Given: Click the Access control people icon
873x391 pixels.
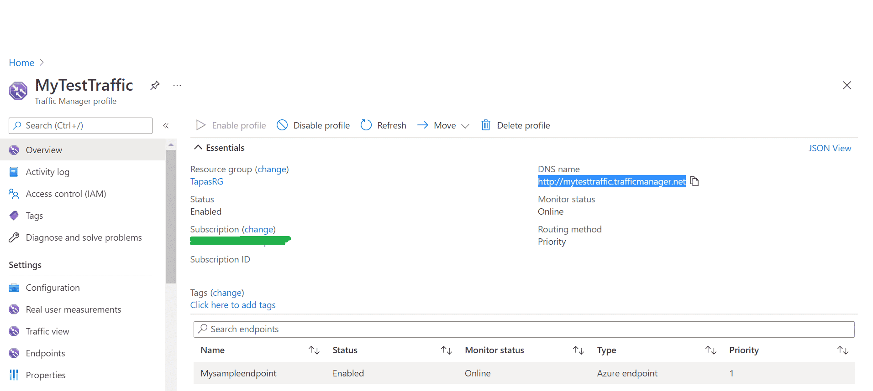Looking at the screenshot, I should pyautogui.click(x=14, y=194).
